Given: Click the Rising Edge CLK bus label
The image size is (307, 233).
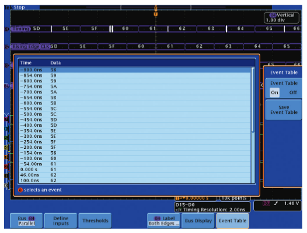Looking at the screenshot, I should [30, 47].
